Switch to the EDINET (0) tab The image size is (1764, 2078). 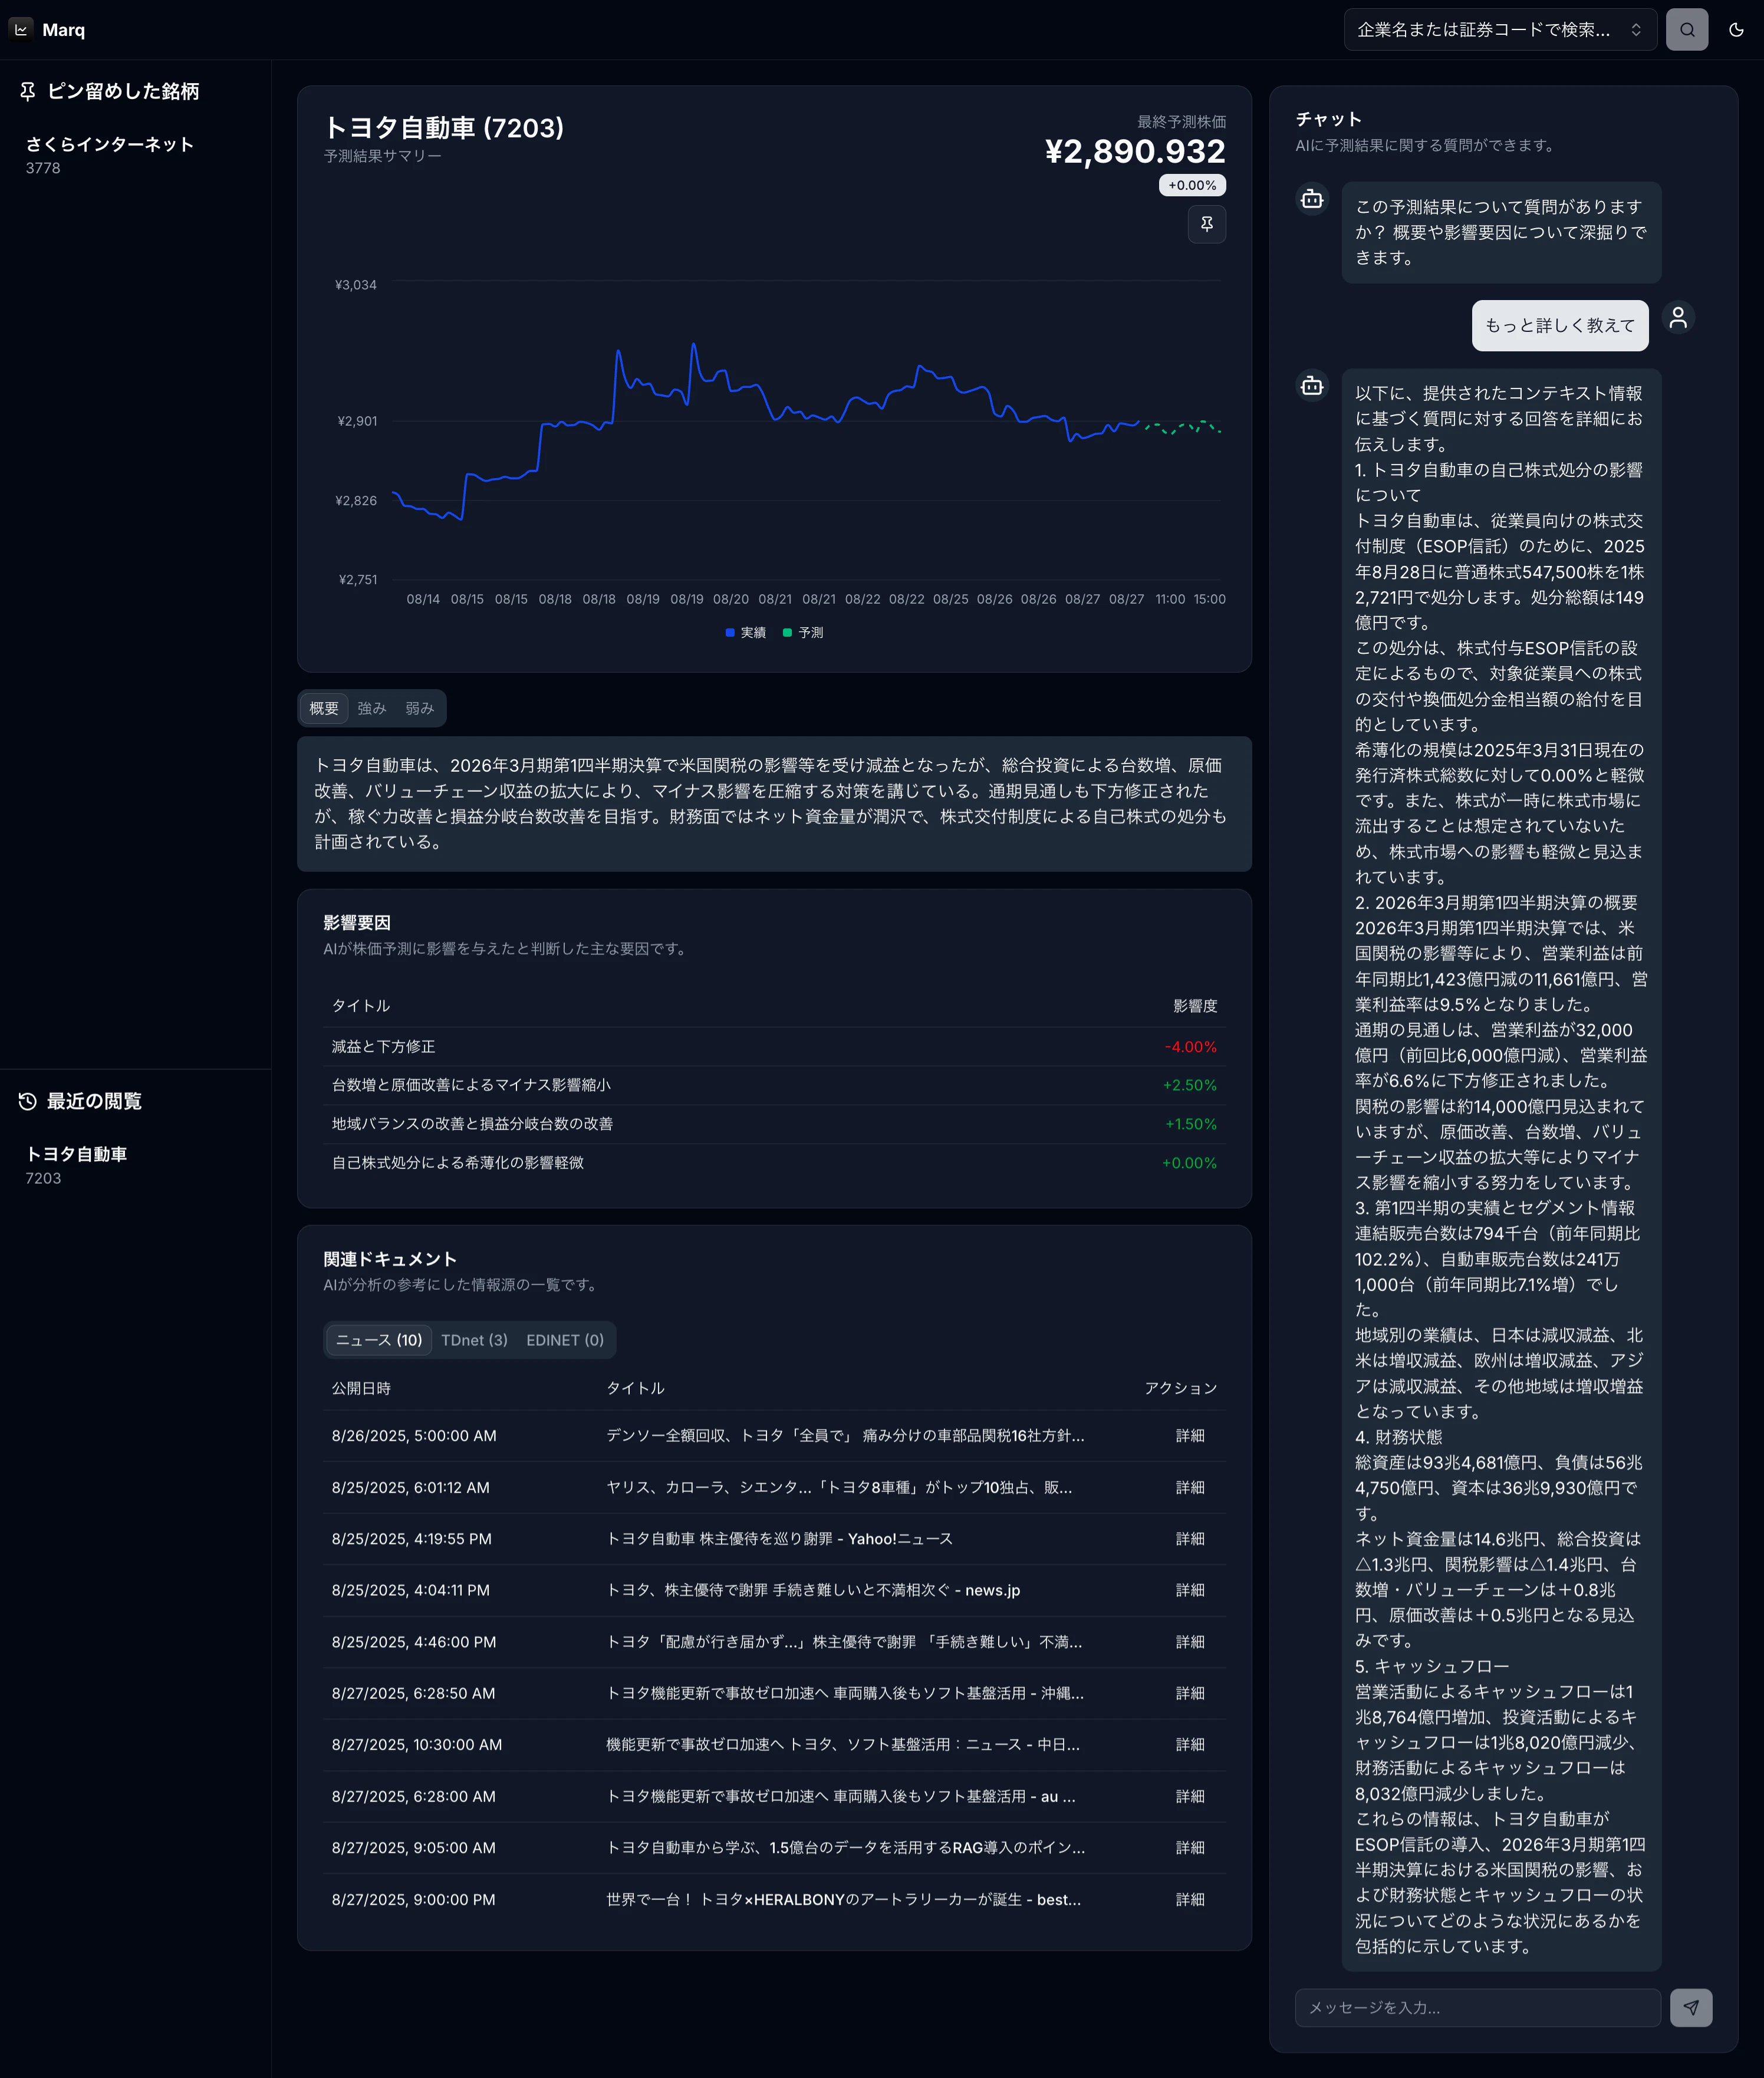click(565, 1340)
